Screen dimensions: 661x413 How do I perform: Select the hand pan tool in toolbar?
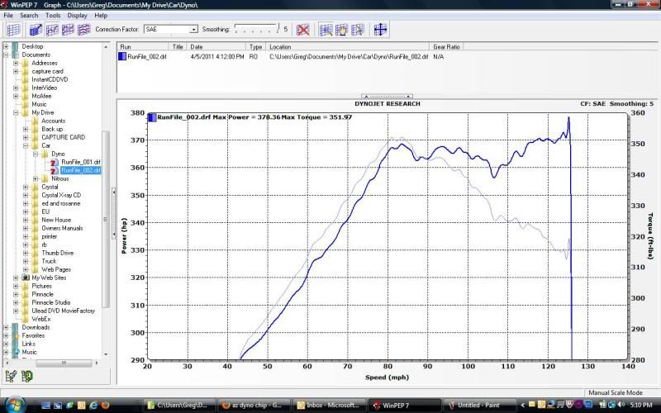point(341,30)
